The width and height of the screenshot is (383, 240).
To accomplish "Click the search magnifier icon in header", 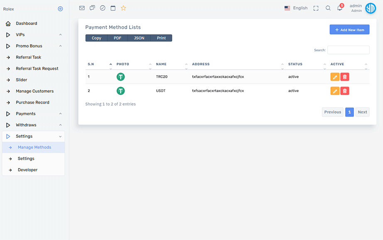I will tap(328, 8).
